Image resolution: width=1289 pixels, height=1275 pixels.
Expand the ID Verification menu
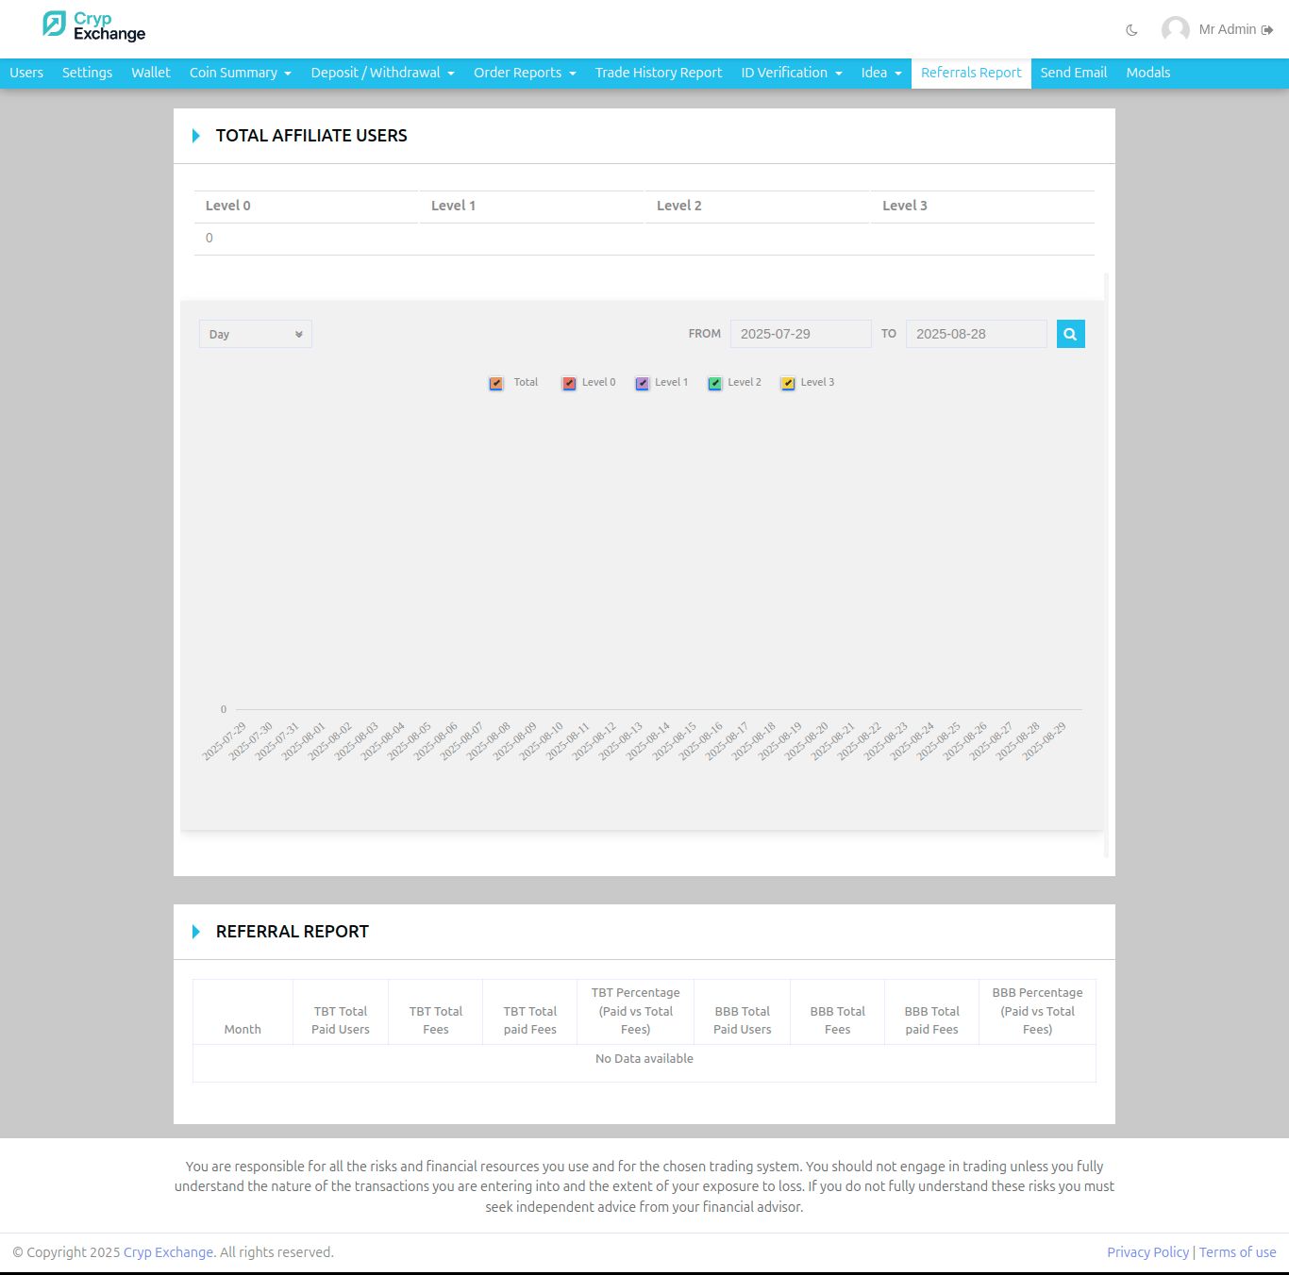(x=792, y=73)
